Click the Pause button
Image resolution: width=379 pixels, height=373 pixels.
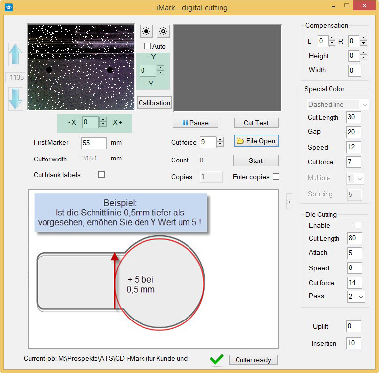[195, 123]
